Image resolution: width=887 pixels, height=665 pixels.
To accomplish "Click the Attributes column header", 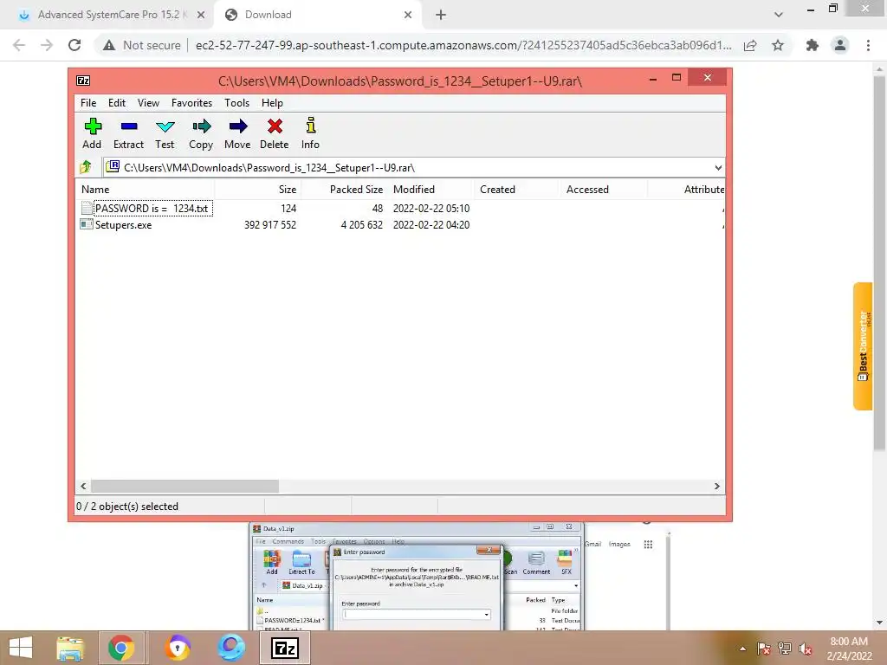I will [x=687, y=190].
